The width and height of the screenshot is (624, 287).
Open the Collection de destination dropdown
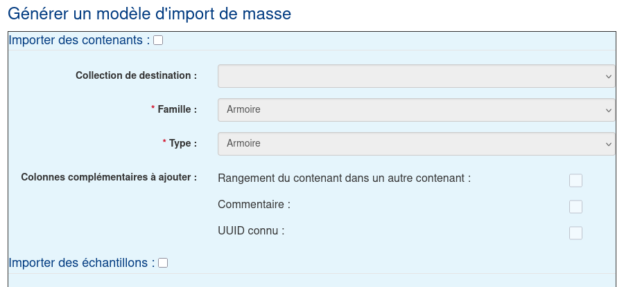click(x=416, y=76)
